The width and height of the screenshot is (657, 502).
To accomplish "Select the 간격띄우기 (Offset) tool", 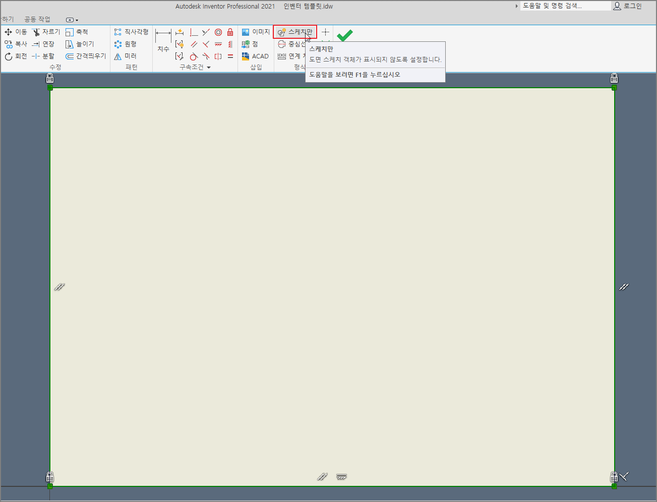I will [x=86, y=56].
